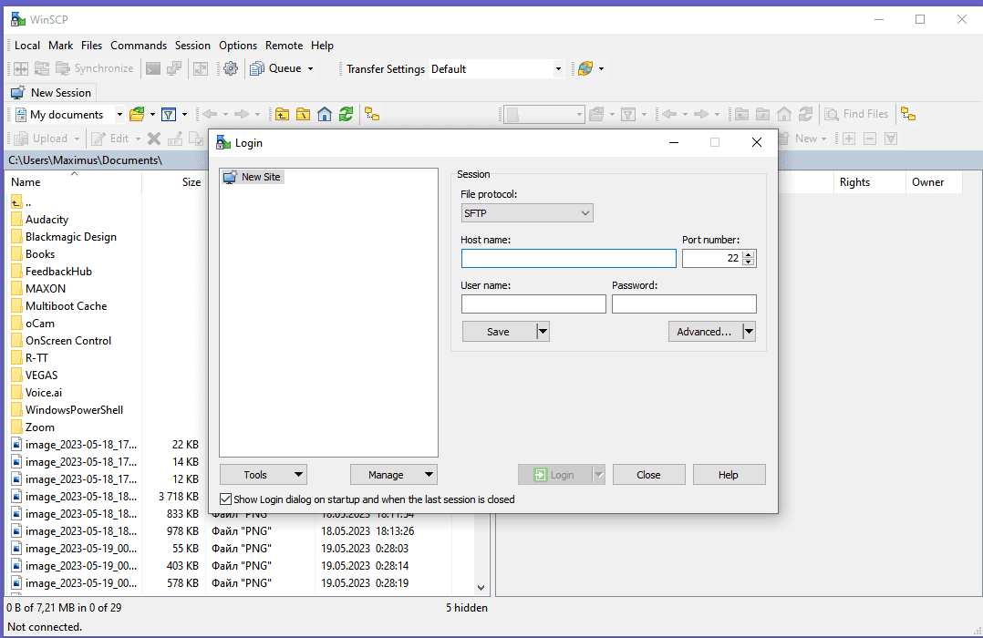Click the Close button in Login dialog

click(649, 475)
